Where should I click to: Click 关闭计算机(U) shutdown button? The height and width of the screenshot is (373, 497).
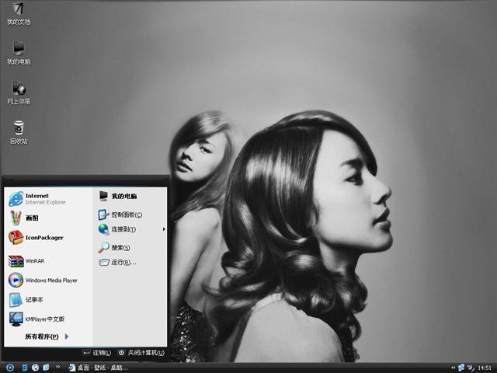coord(141,352)
